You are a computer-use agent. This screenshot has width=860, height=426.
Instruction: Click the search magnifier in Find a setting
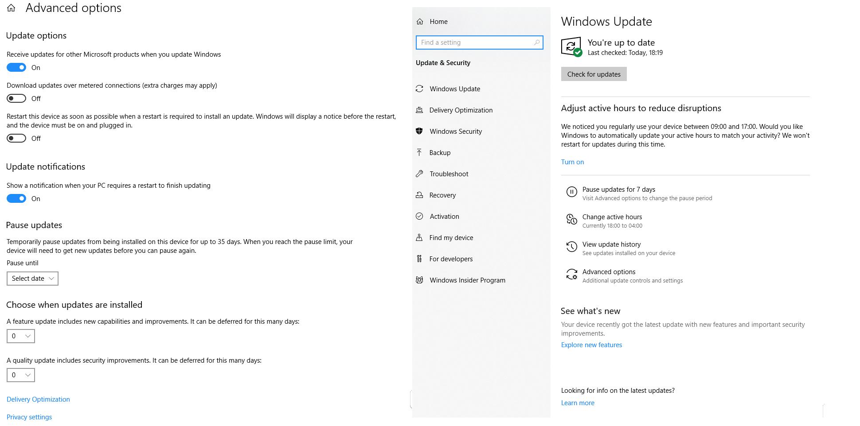click(537, 43)
